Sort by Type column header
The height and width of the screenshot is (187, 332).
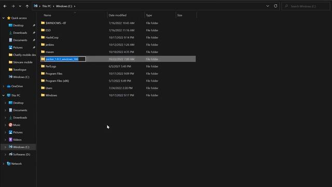click(149, 15)
